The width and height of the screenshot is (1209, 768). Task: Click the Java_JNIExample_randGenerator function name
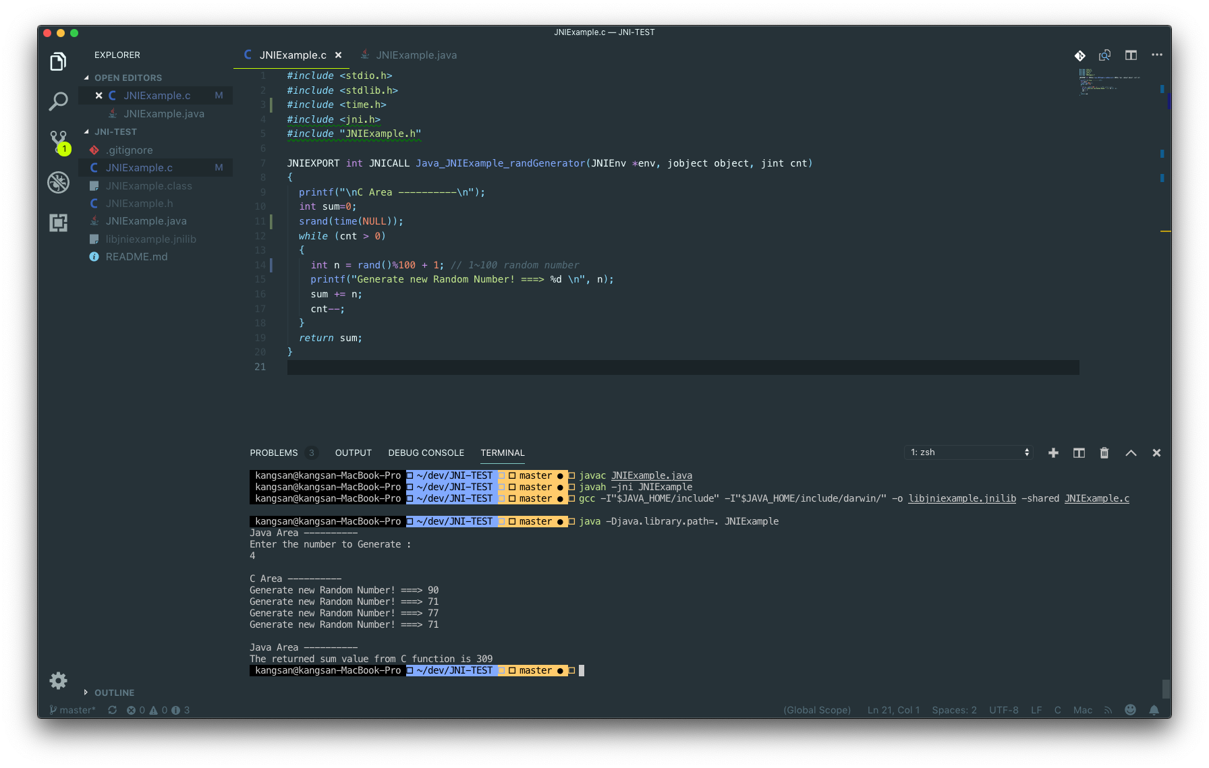click(501, 163)
